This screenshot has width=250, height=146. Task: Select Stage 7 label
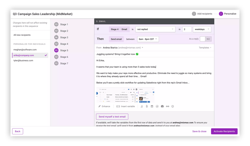click(64, 64)
